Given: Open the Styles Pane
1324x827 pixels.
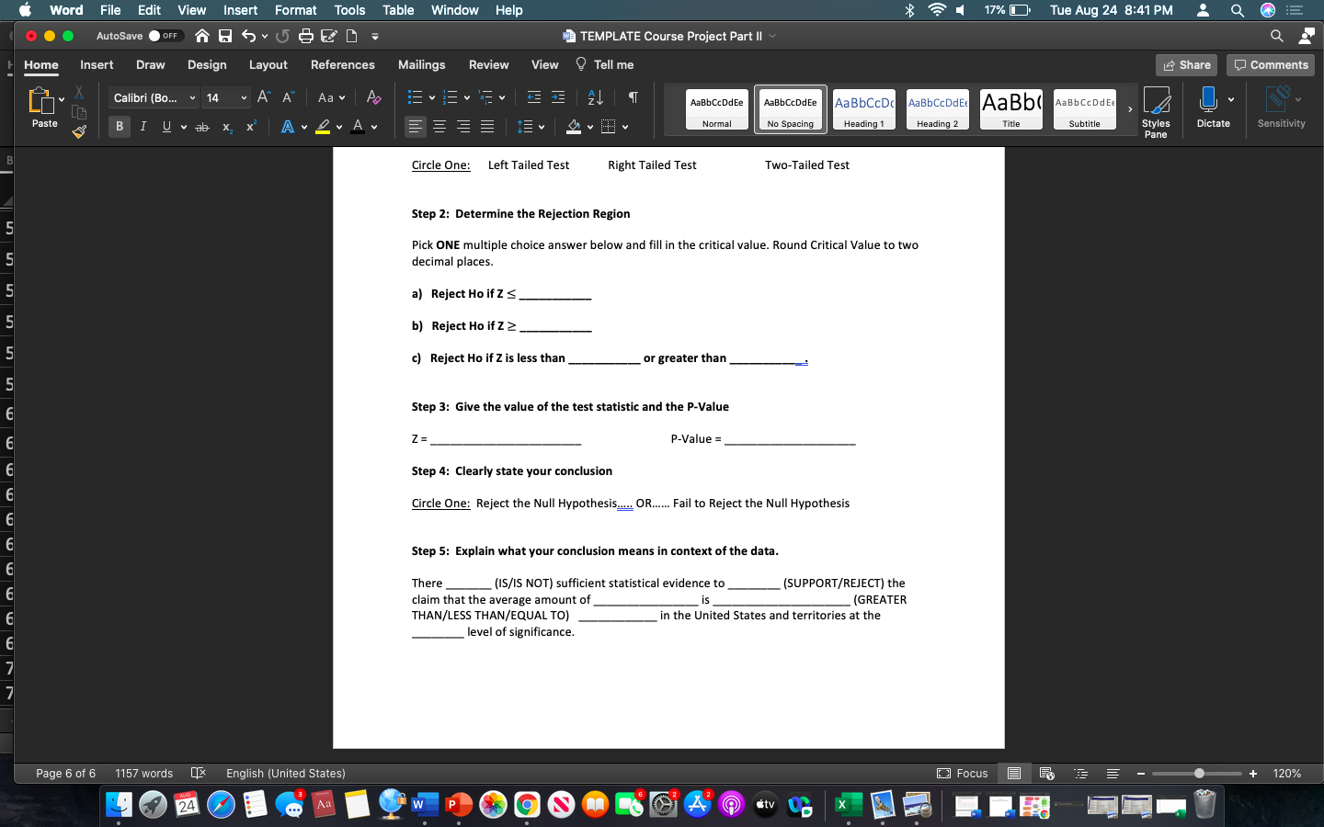Looking at the screenshot, I should (1156, 112).
